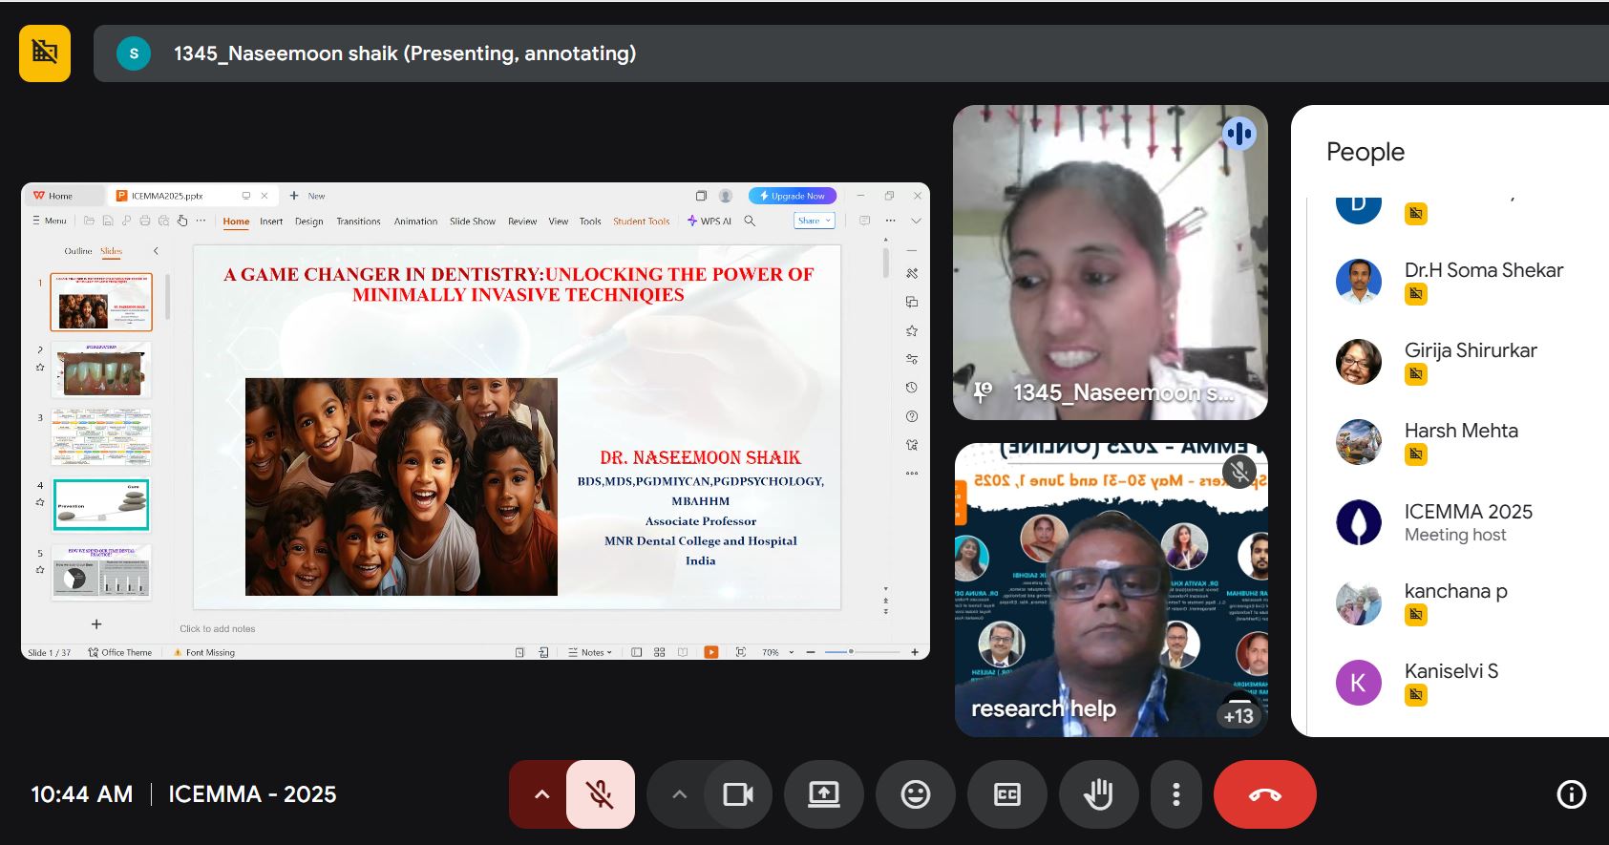The width and height of the screenshot is (1609, 845).
Task: Open the Student Tools tab in shared WPS
Action: (642, 221)
